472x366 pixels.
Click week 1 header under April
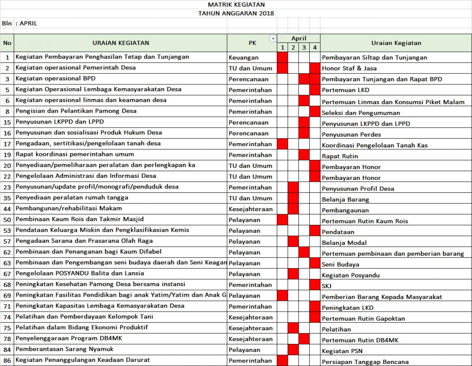coord(282,47)
